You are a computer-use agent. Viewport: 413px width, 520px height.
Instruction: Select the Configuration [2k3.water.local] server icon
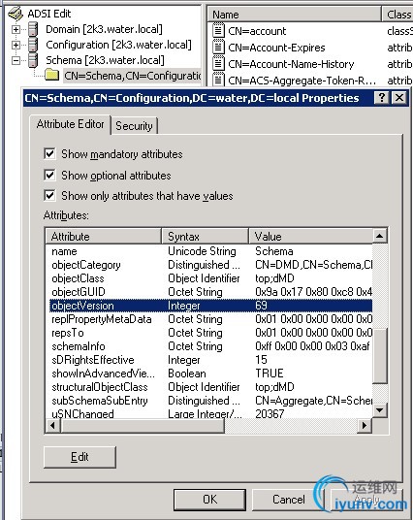tap(33, 45)
